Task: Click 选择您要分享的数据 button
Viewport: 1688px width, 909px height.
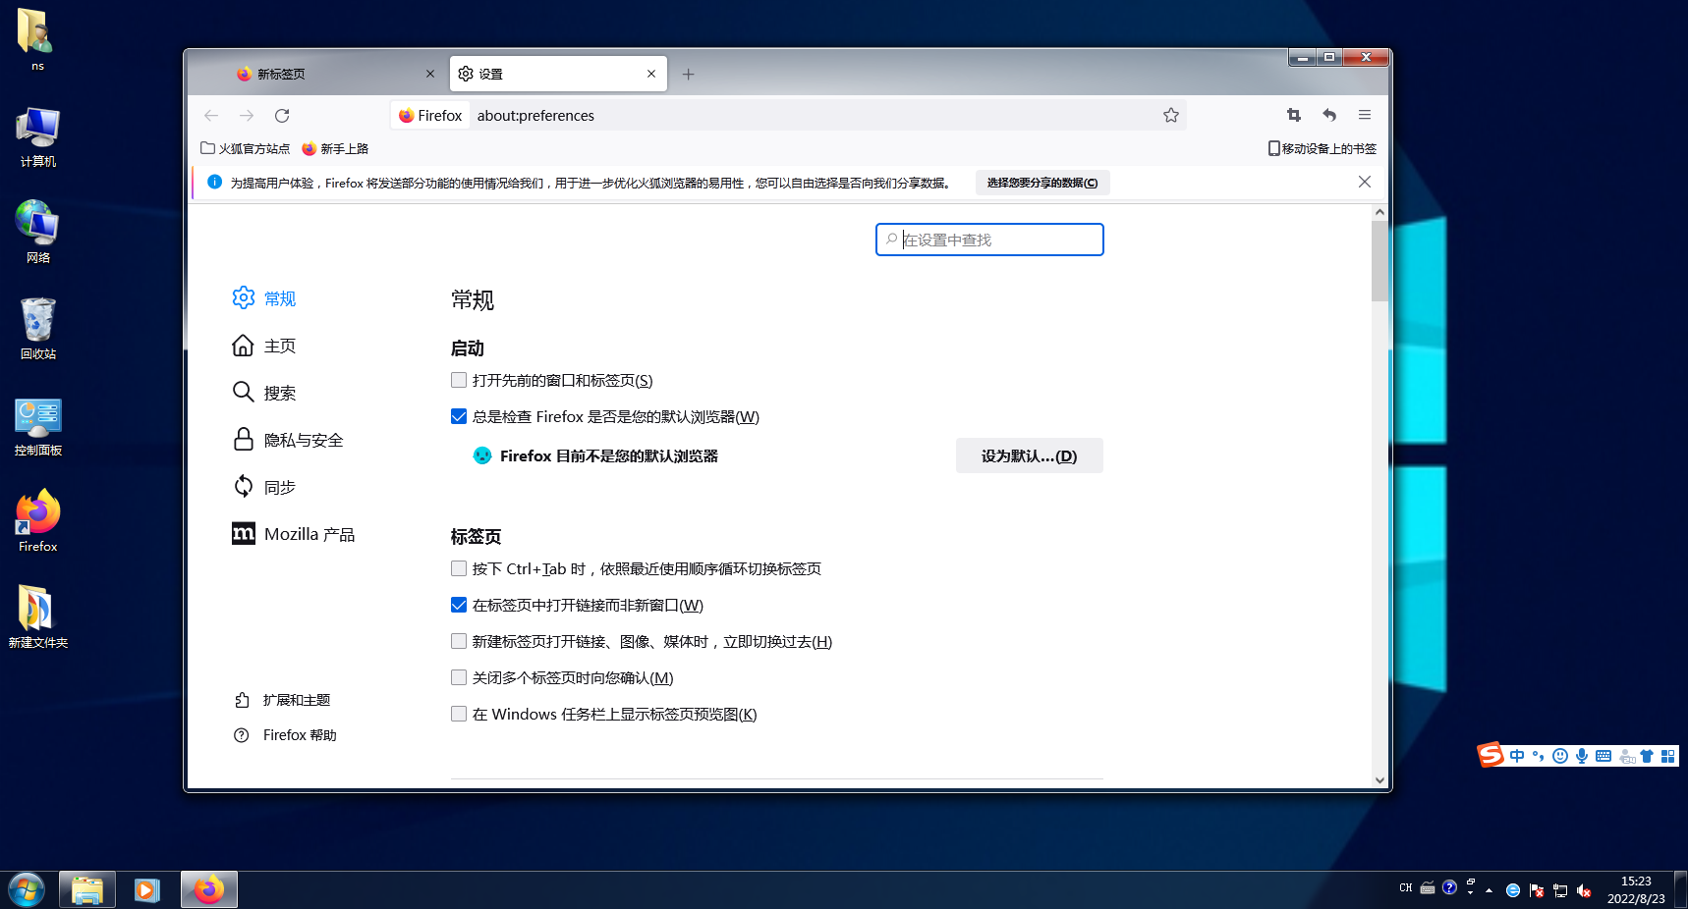Action: [1042, 183]
